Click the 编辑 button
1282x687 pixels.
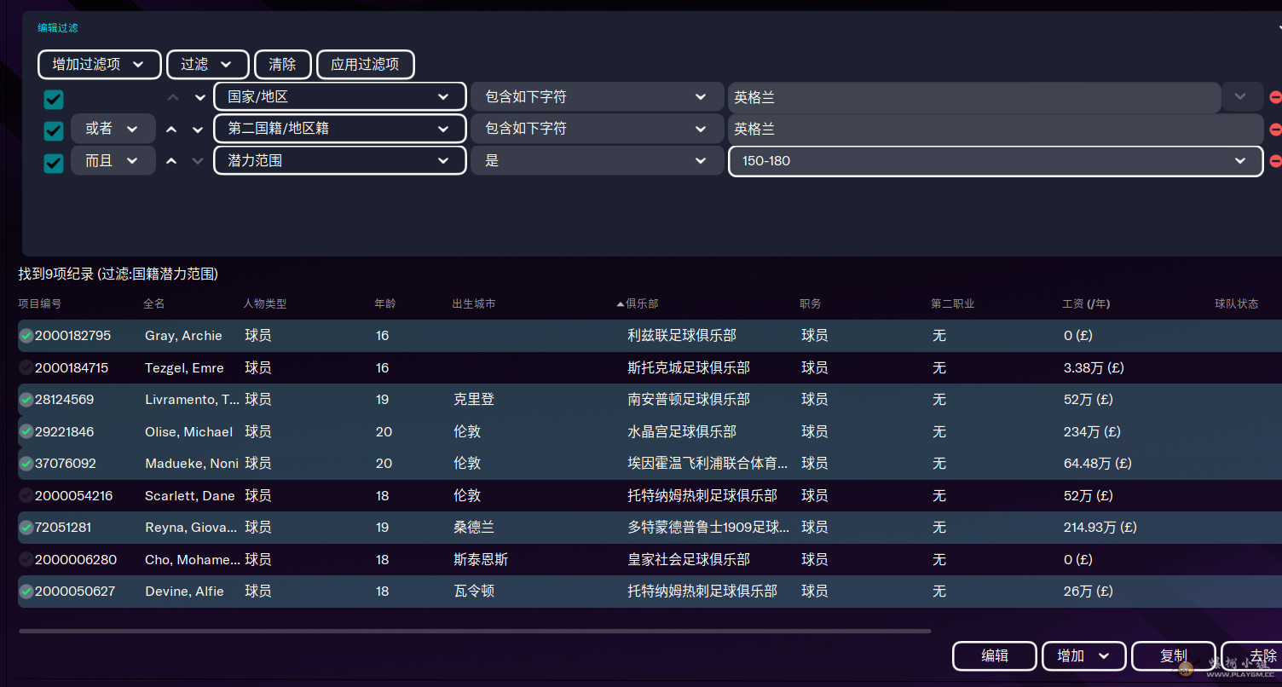point(995,656)
